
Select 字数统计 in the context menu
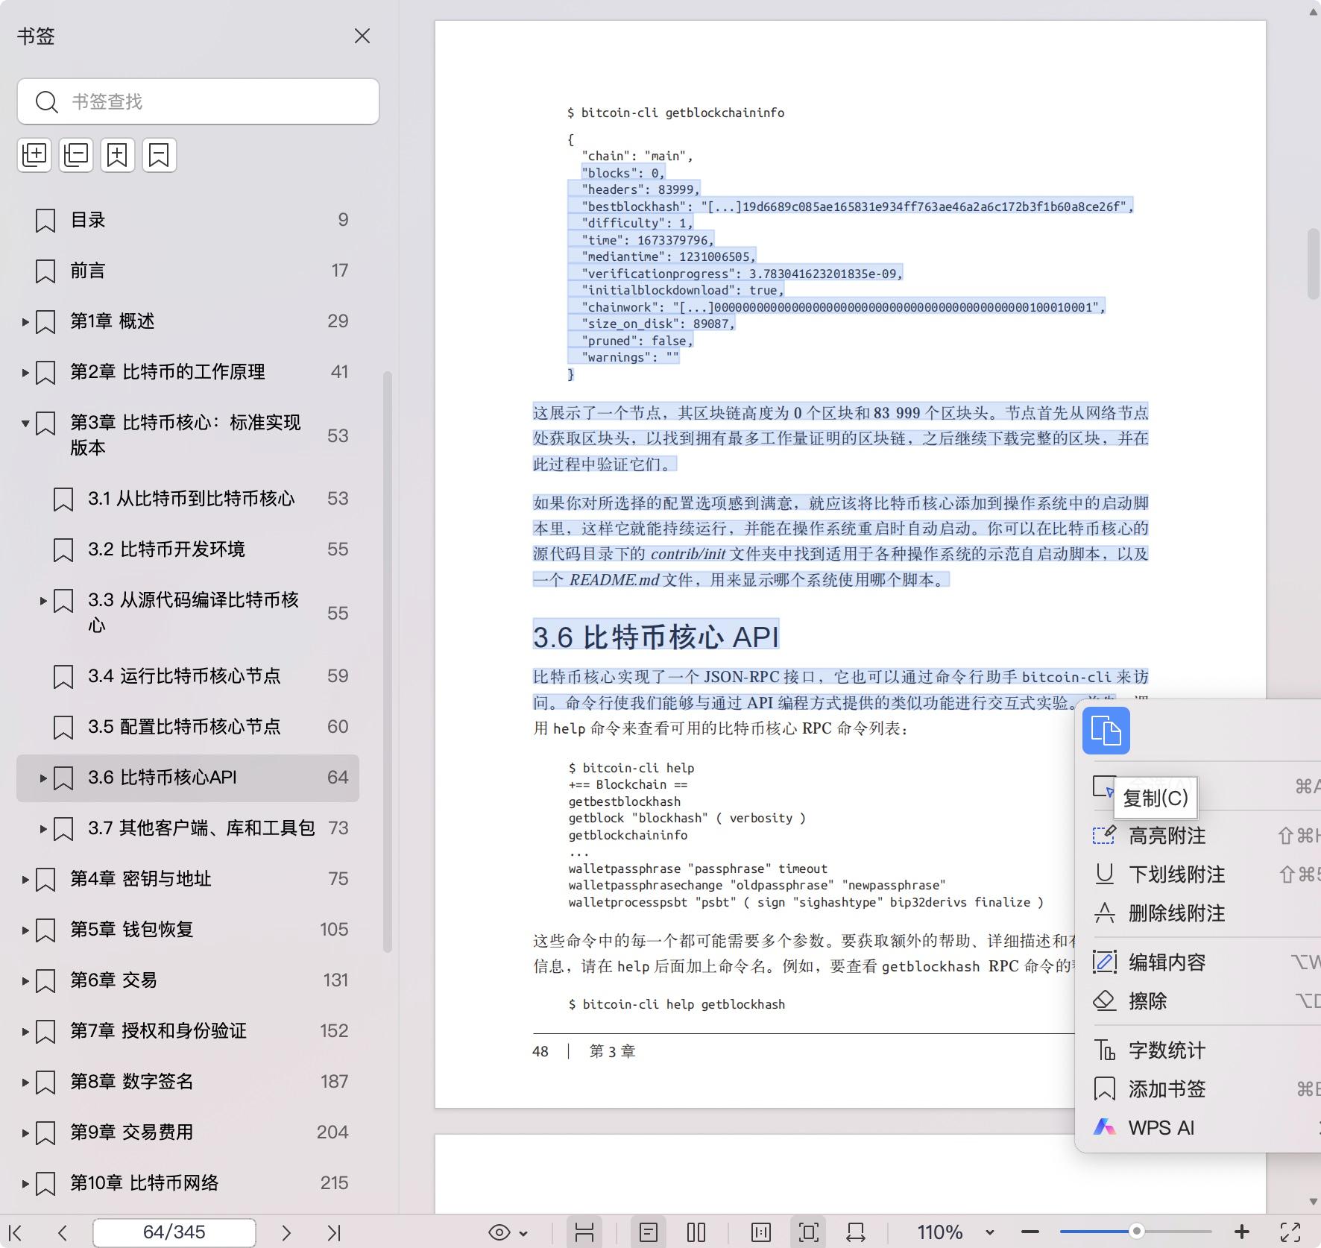pyautogui.click(x=1167, y=1050)
